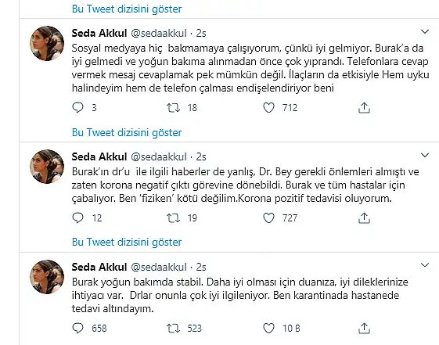Share the Burak yoğun bakımda tweet

(364, 329)
